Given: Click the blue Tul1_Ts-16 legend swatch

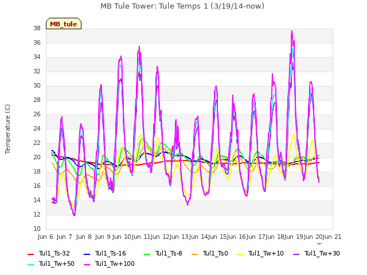Looking at the screenshot, I should [87, 254].
